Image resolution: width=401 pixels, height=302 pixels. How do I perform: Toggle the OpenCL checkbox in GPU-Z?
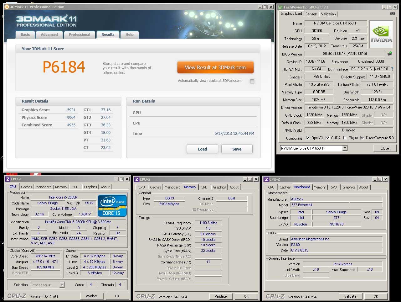(x=308, y=138)
